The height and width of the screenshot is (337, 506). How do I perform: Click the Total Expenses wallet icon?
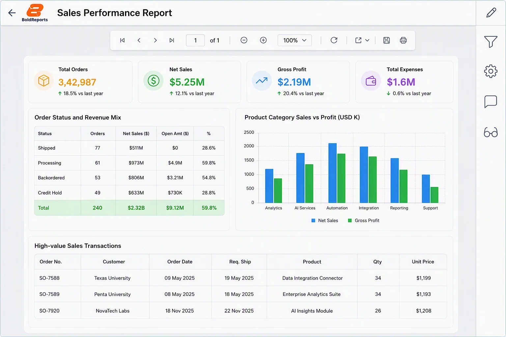tap(371, 81)
